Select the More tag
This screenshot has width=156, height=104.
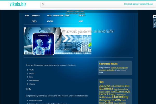124,100
